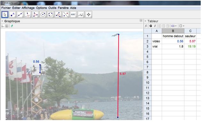
Task: Click the bottom endpoint of red segment
Action: click(x=118, y=117)
